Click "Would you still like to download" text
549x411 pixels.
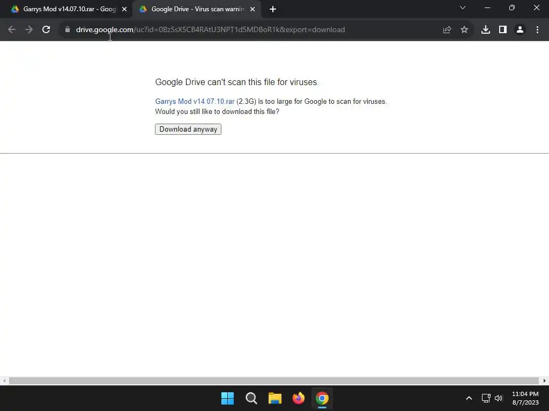(x=217, y=111)
